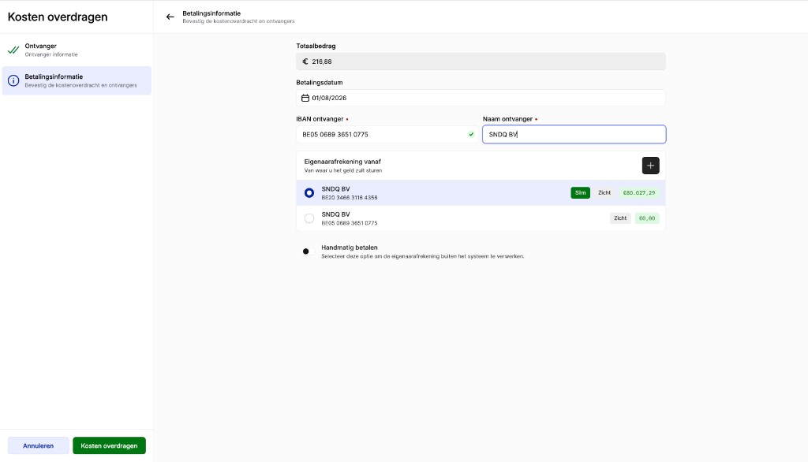The width and height of the screenshot is (808, 462).
Task: Click the double-check icon beside Ontvanger step
Action: tap(13, 50)
